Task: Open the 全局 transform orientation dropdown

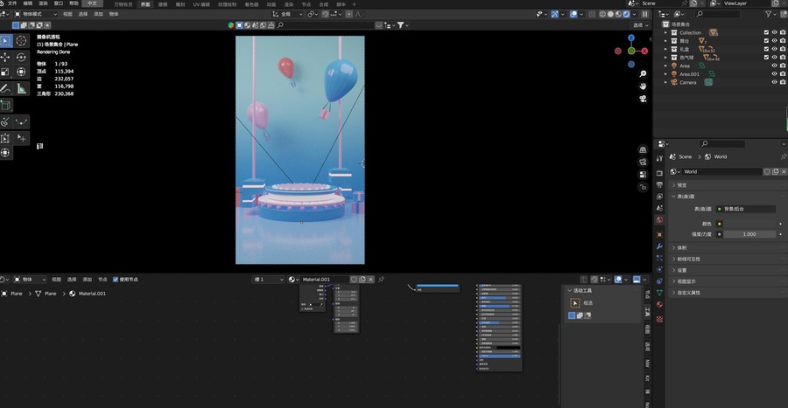Action: (x=287, y=14)
